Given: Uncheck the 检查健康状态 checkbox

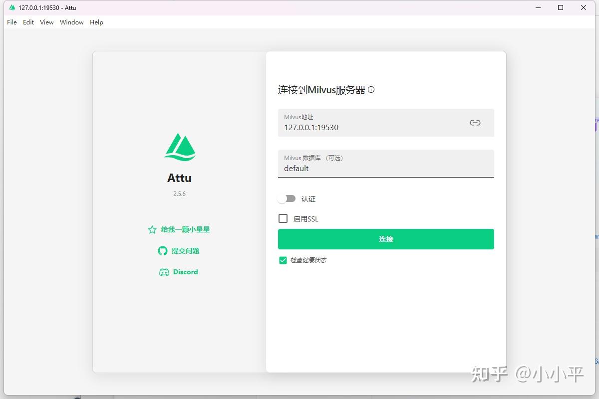Looking at the screenshot, I should click(283, 260).
